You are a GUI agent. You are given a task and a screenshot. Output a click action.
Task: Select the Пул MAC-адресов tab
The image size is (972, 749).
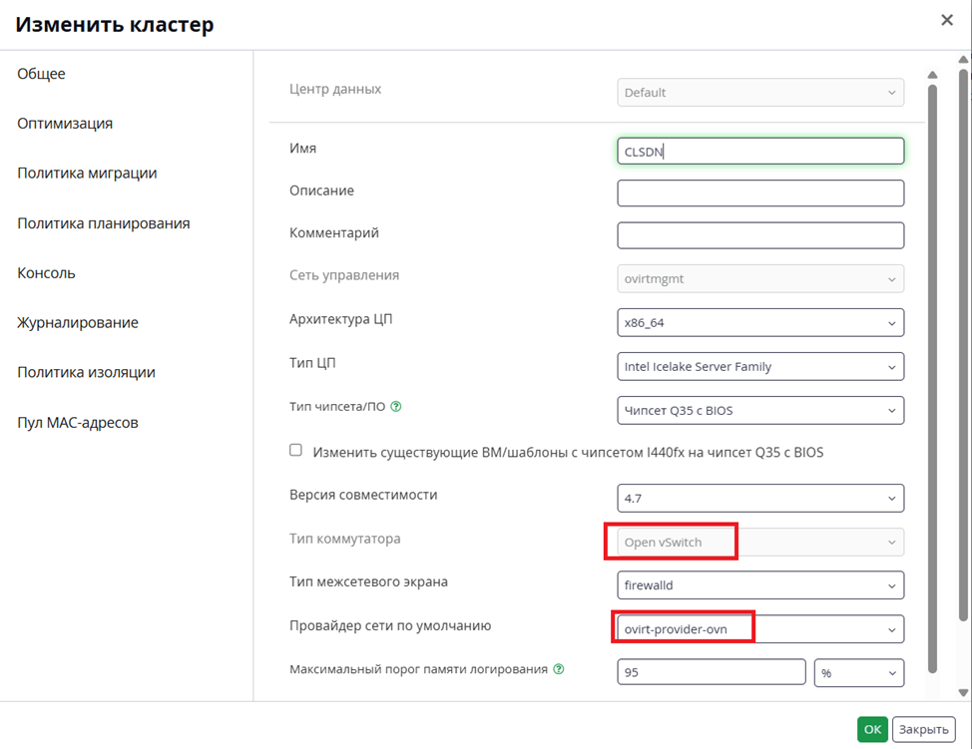(x=78, y=423)
